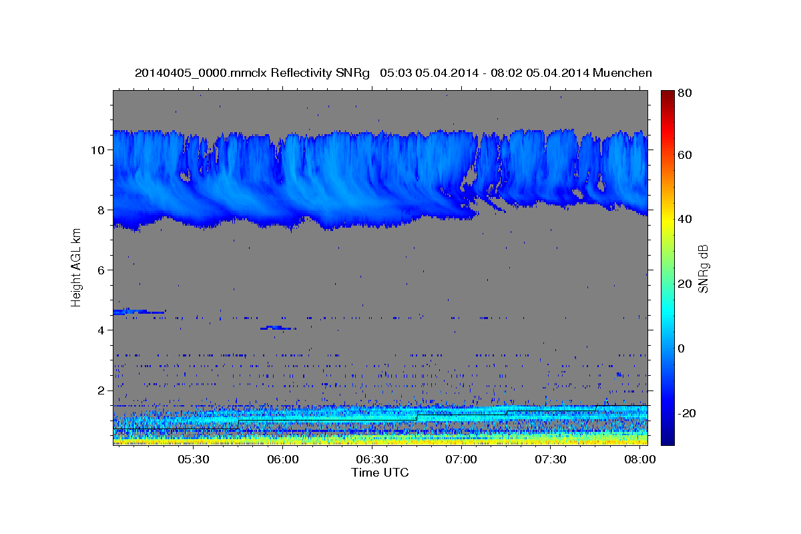Click the colorbar value 60
The image size is (801, 534).
pyautogui.click(x=684, y=155)
